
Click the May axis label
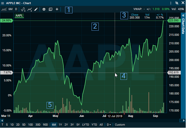[55, 116]
